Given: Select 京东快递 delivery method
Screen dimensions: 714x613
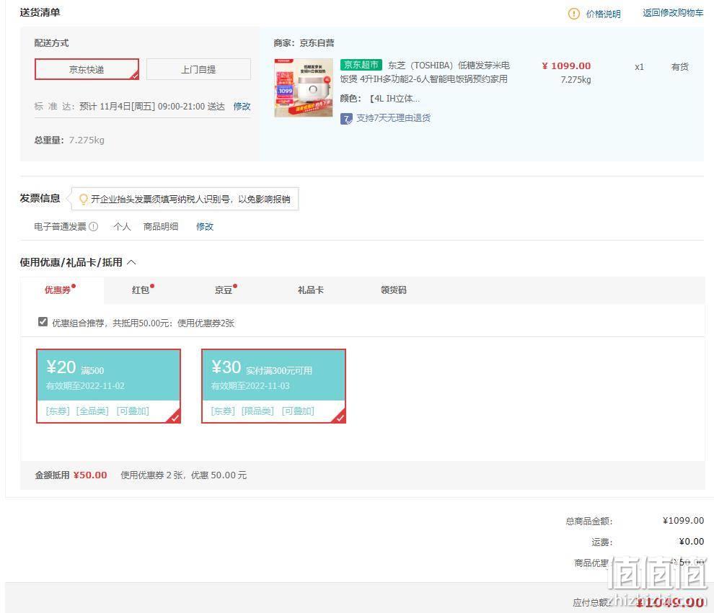Looking at the screenshot, I should pyautogui.click(x=87, y=69).
